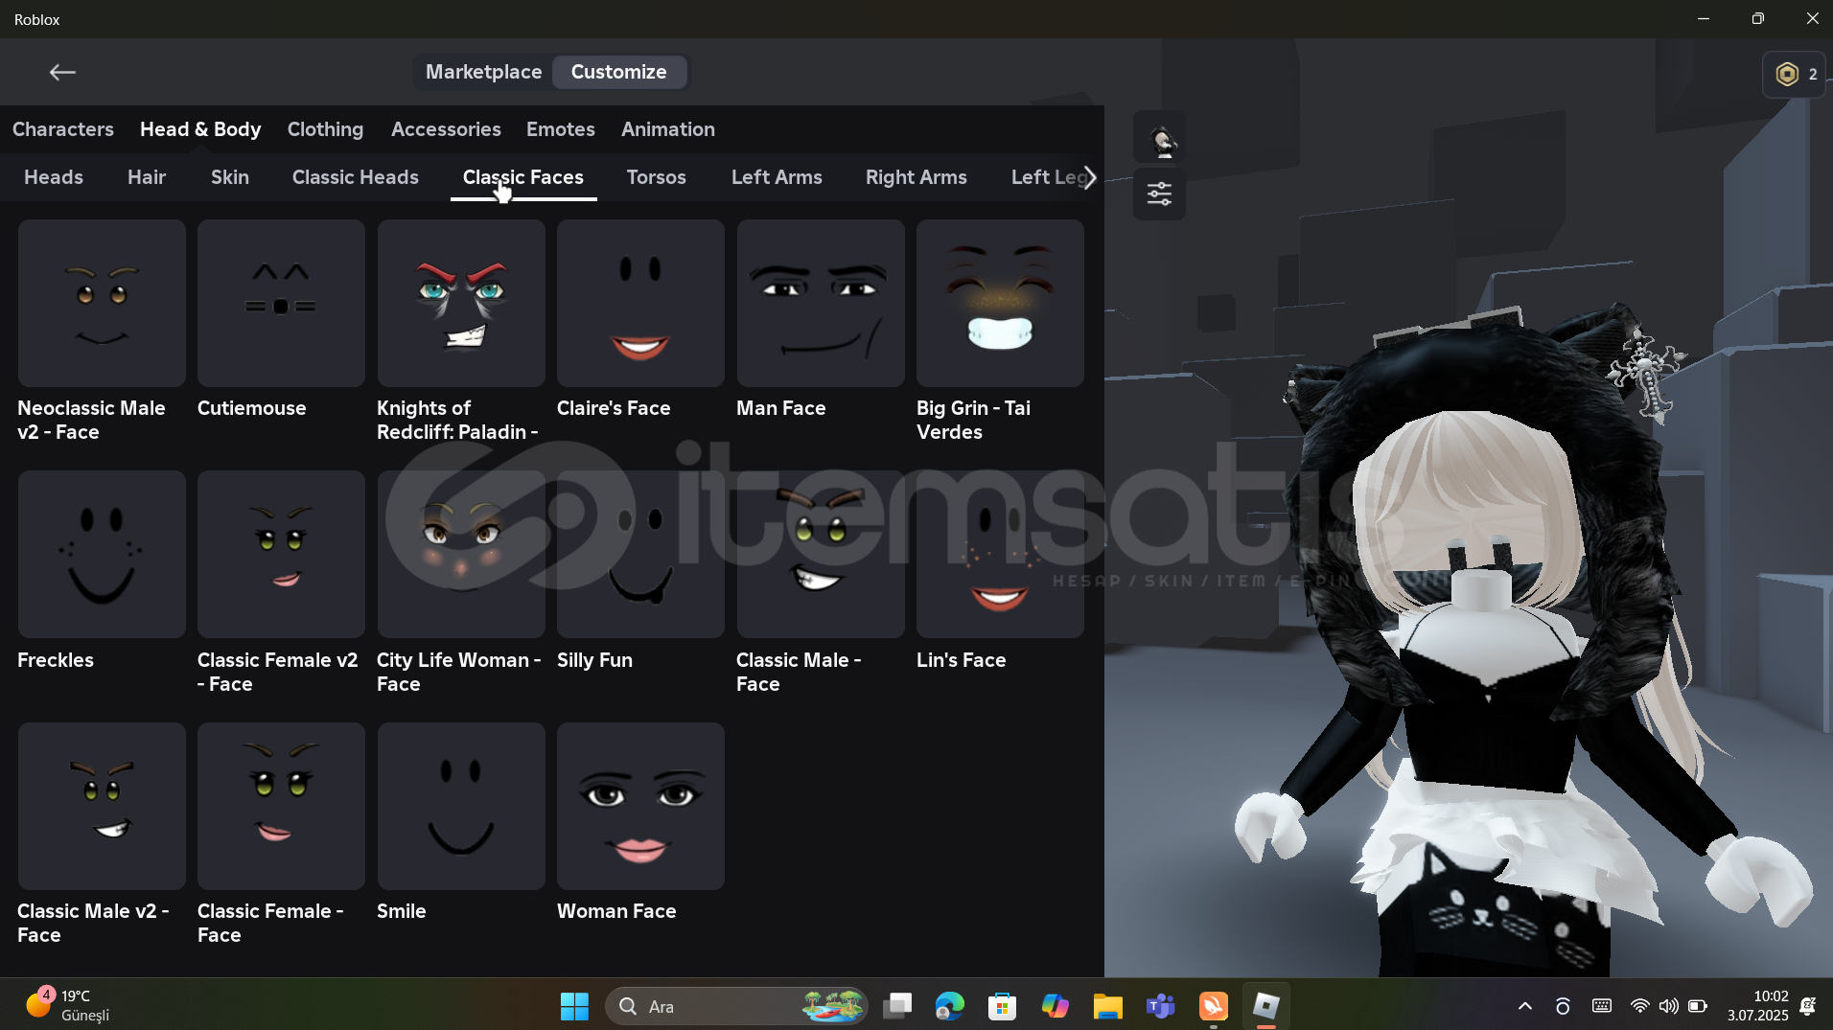Equip the Man Face
This screenshot has width=1833, height=1030.
pyautogui.click(x=821, y=303)
